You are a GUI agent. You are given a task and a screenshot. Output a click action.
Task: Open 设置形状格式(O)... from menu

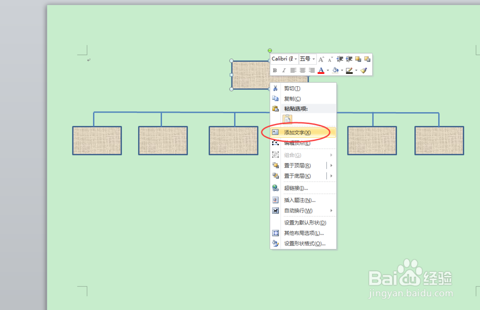(303, 243)
